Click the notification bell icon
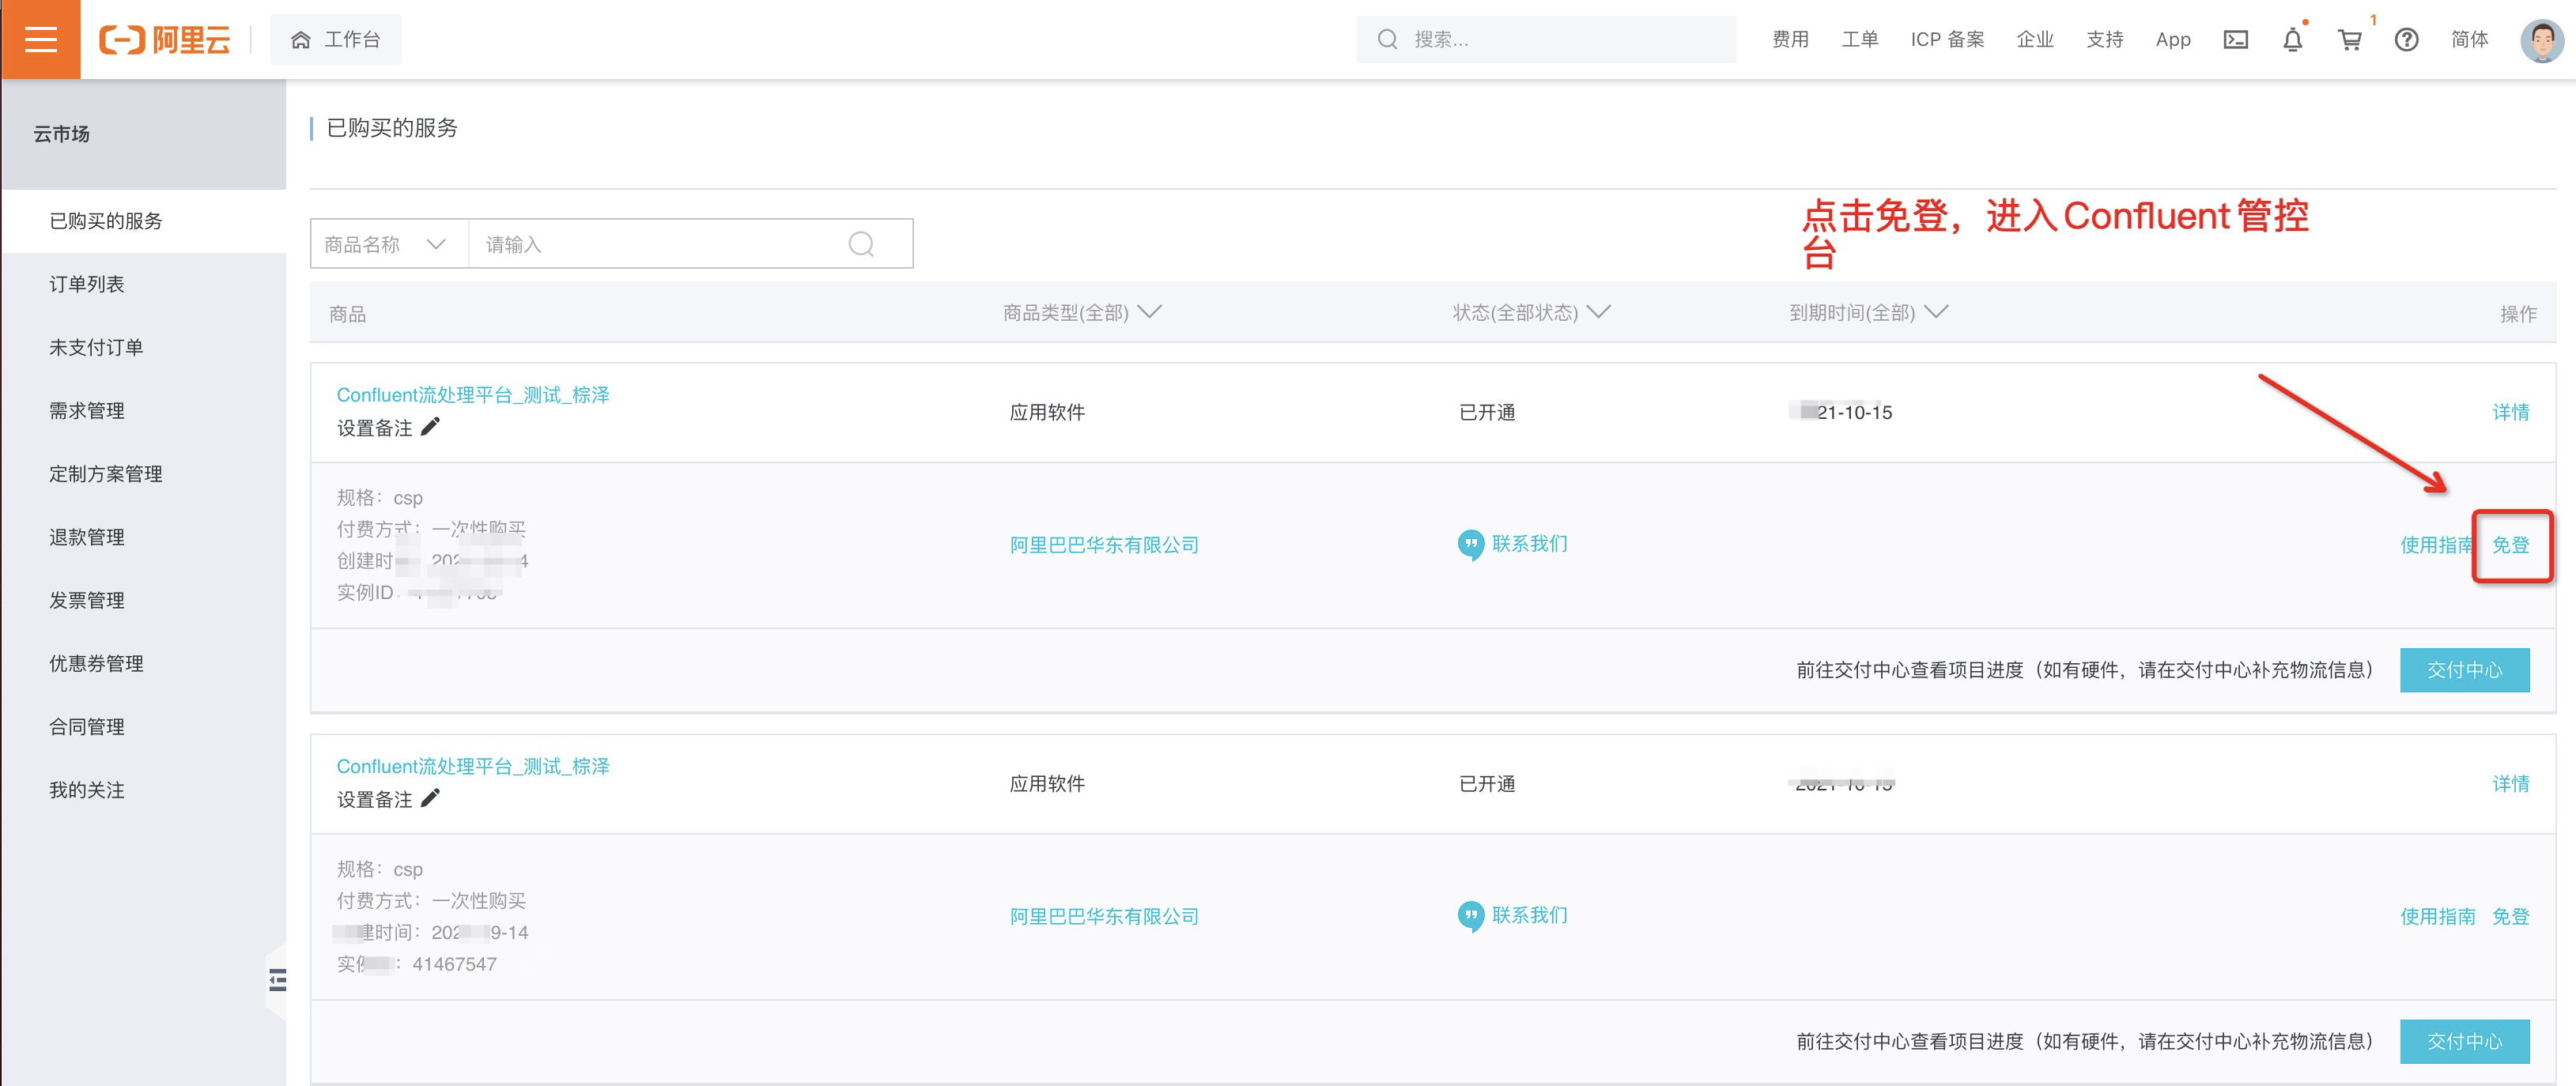2576x1086 pixels. pyautogui.click(x=2292, y=40)
